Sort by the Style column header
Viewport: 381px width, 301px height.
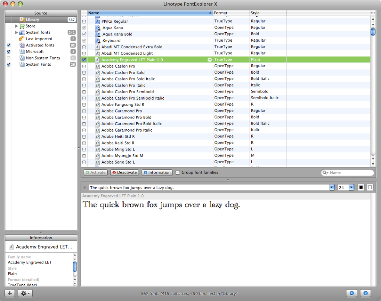pyautogui.click(x=268, y=13)
